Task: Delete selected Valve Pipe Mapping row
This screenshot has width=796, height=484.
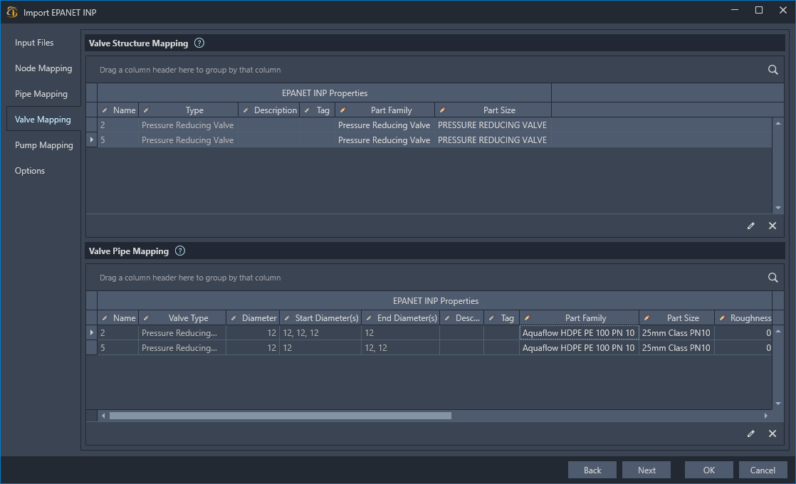Action: tap(772, 433)
